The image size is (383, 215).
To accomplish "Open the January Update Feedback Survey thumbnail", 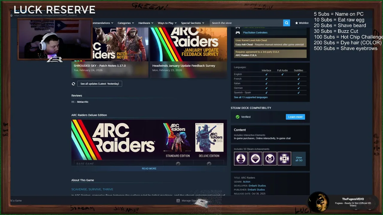I will (x=189, y=44).
